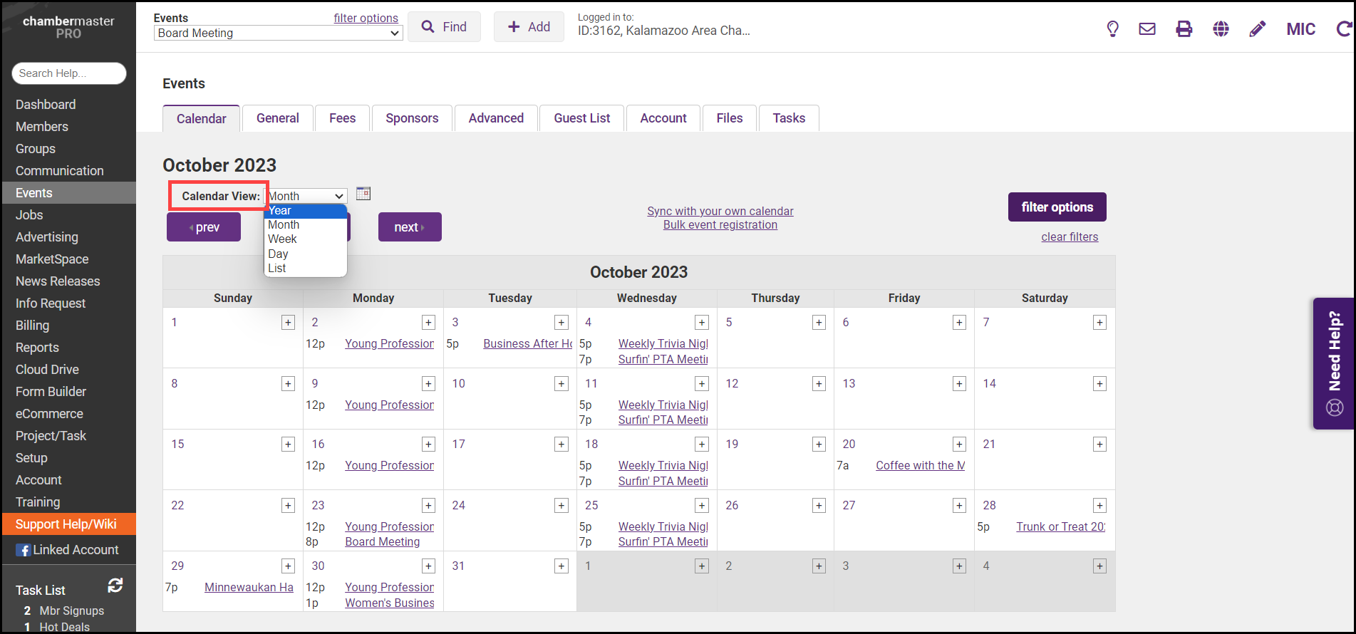Go to next month with next button
The width and height of the screenshot is (1356, 634).
[409, 227]
